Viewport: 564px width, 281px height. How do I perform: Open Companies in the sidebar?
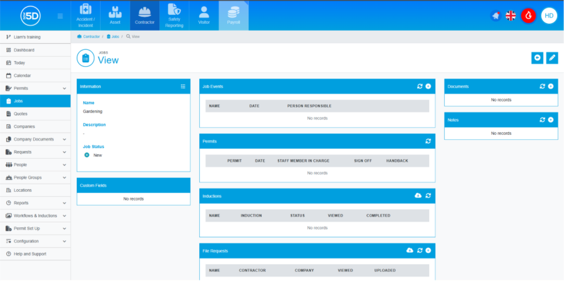(35, 127)
